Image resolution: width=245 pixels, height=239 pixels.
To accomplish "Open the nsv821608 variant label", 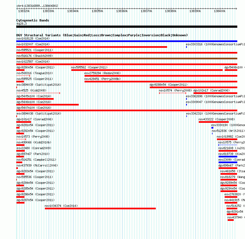I will [232, 148].
